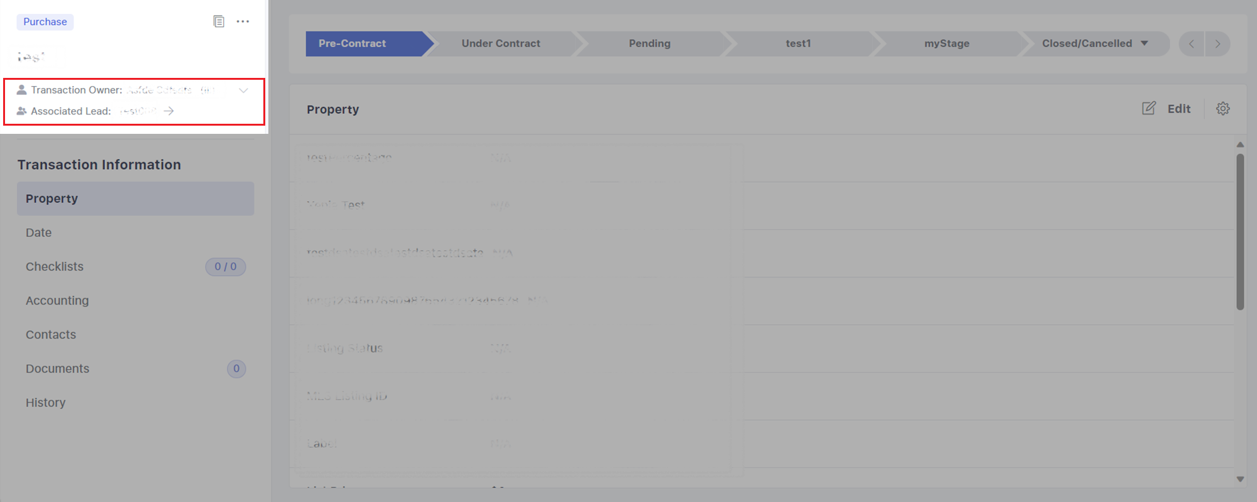This screenshot has height=502, width=1257.
Task: Click the Edit property button
Action: tap(1166, 109)
